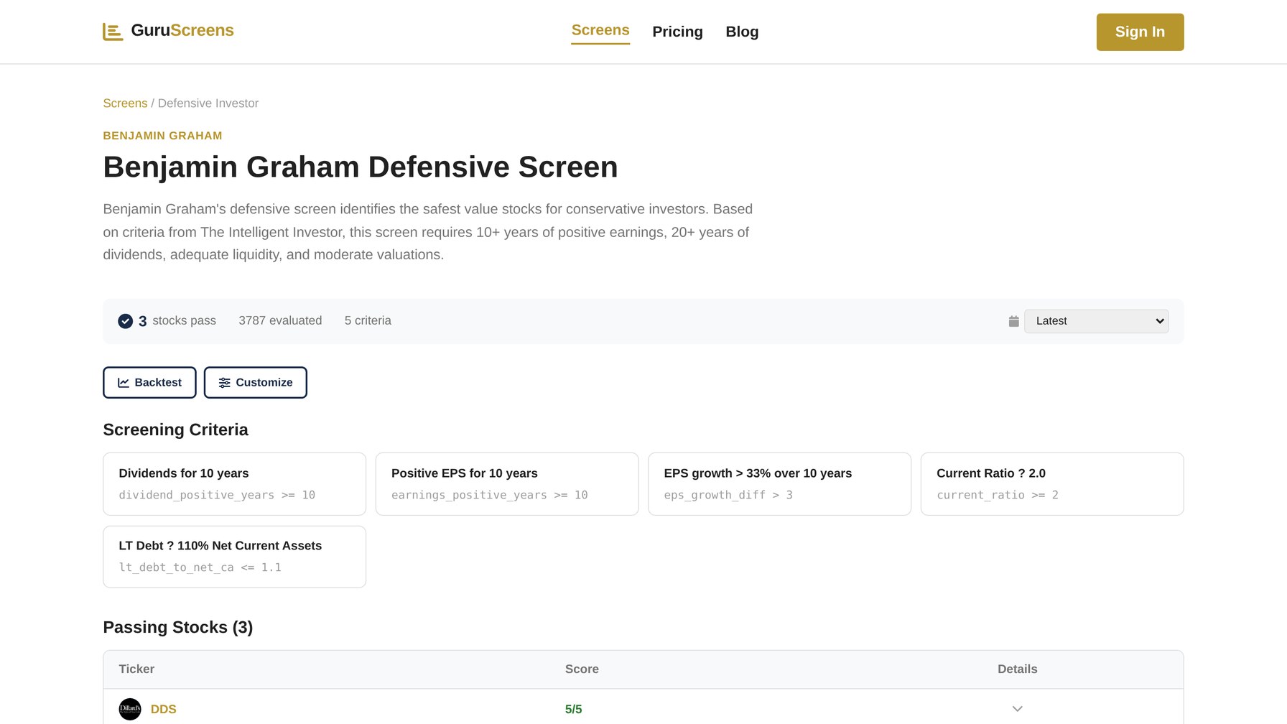1287x724 pixels.
Task: Click 'current_ratio >= 2' formula text
Action: (998, 495)
